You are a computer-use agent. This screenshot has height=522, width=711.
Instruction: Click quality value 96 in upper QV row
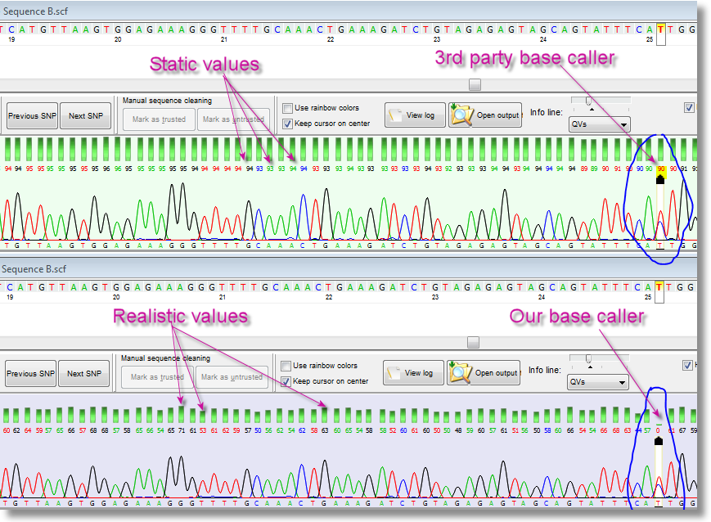click(x=106, y=169)
